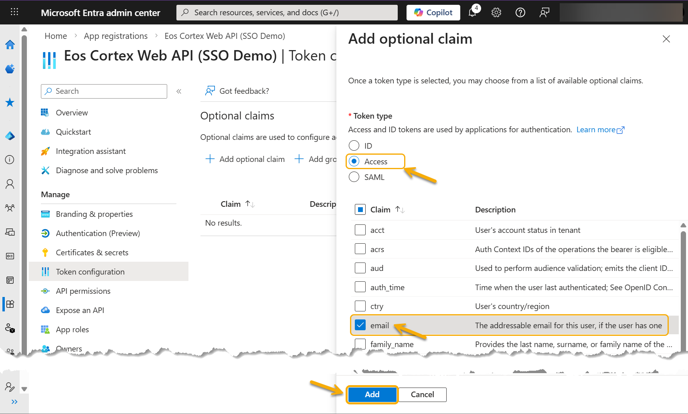Screen dimensions: 688x414
Task: Click Add optional claim command
Action: coord(245,159)
